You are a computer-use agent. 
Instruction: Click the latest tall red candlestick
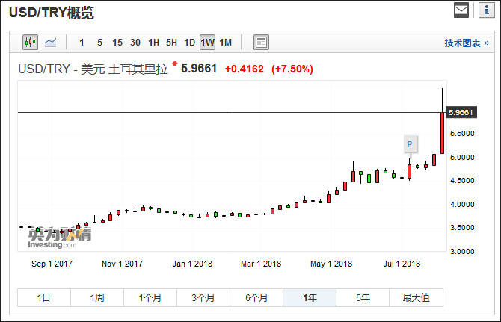coord(442,133)
